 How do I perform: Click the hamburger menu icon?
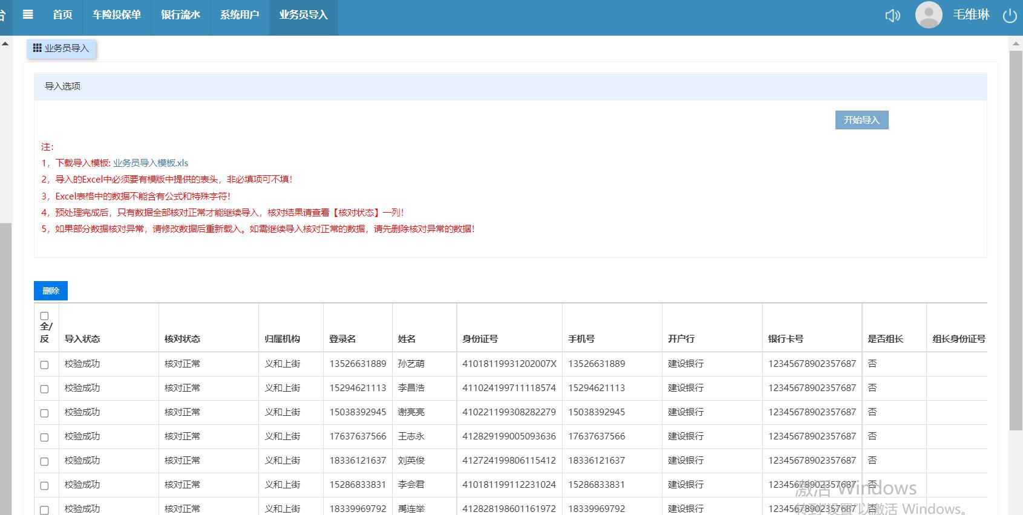(28, 15)
